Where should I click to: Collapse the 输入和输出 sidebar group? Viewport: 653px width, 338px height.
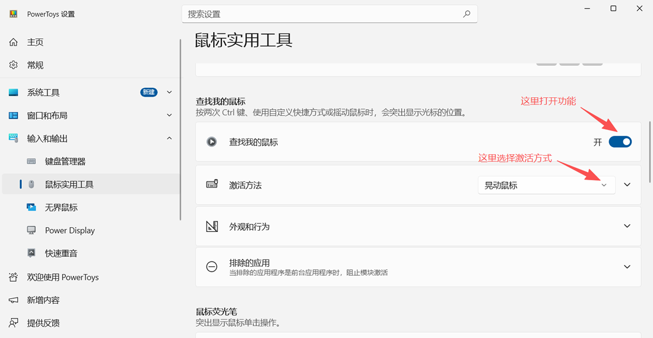click(x=170, y=138)
